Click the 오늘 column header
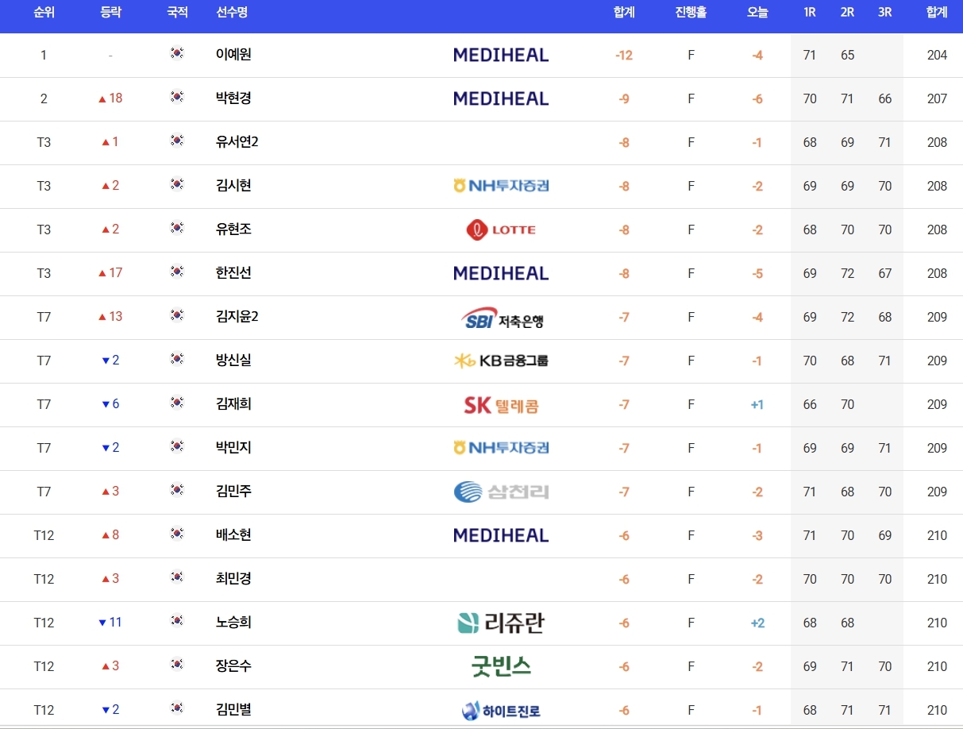Image resolution: width=963 pixels, height=729 pixels. coord(757,12)
